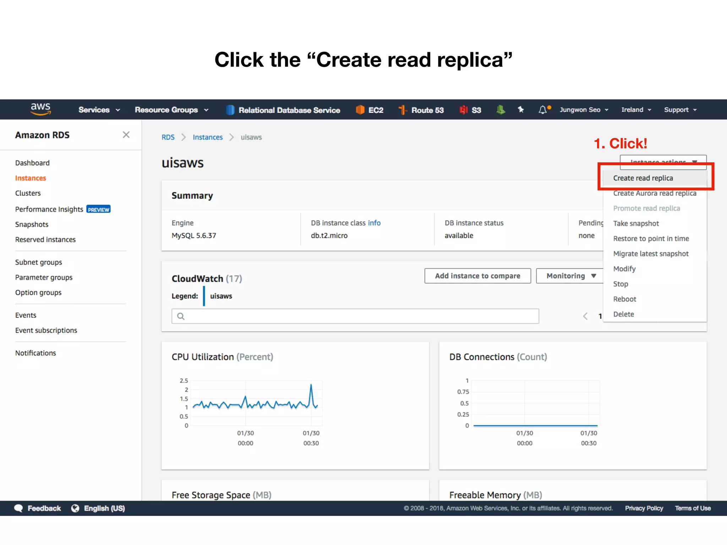The height and width of the screenshot is (545, 727).
Task: Open the S3 shortcut
Action: click(470, 110)
